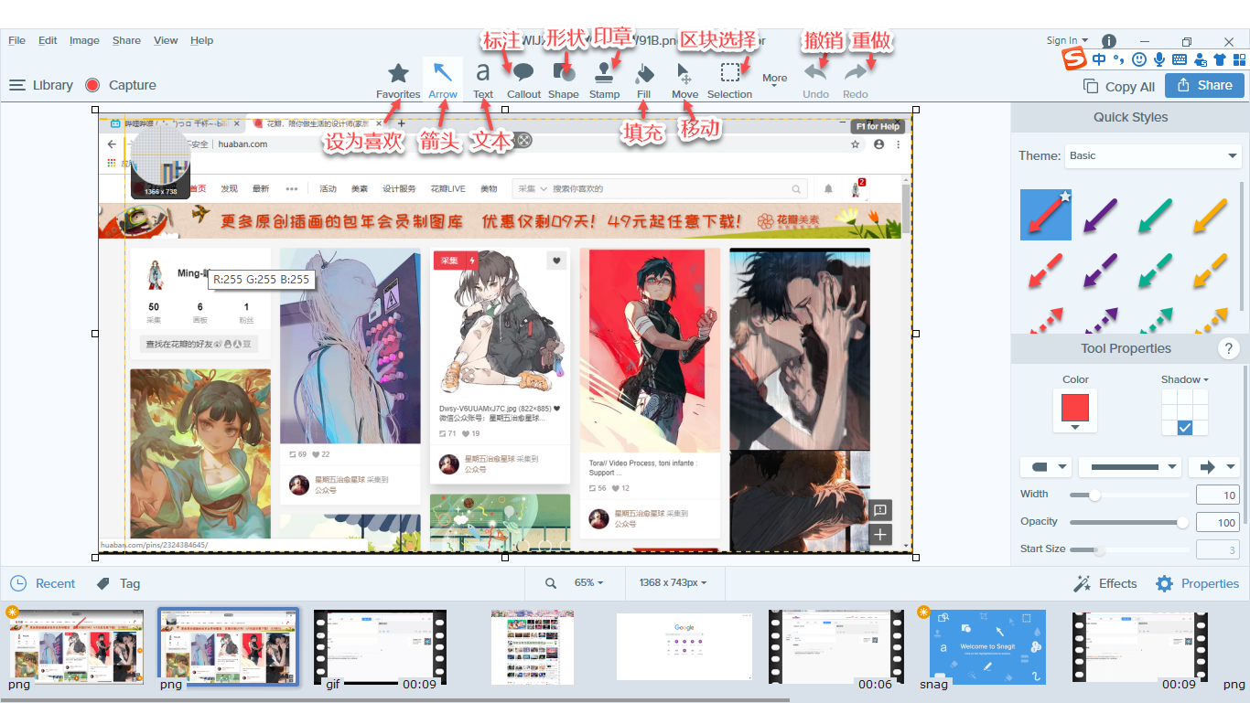Open the Image menu
1250x703 pixels.
tap(84, 40)
